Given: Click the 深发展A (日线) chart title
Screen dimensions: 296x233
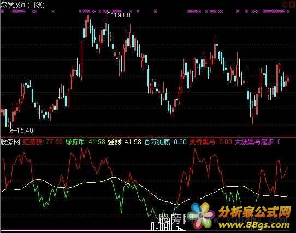Looking at the screenshot, I should click(22, 5).
